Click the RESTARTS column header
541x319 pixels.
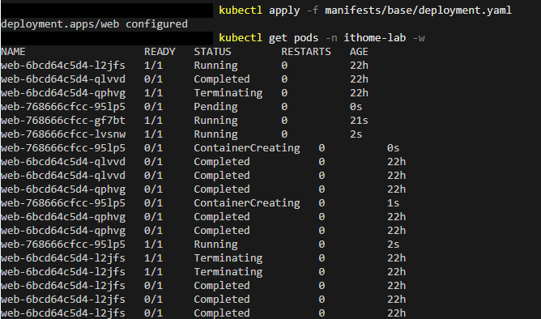pos(306,52)
